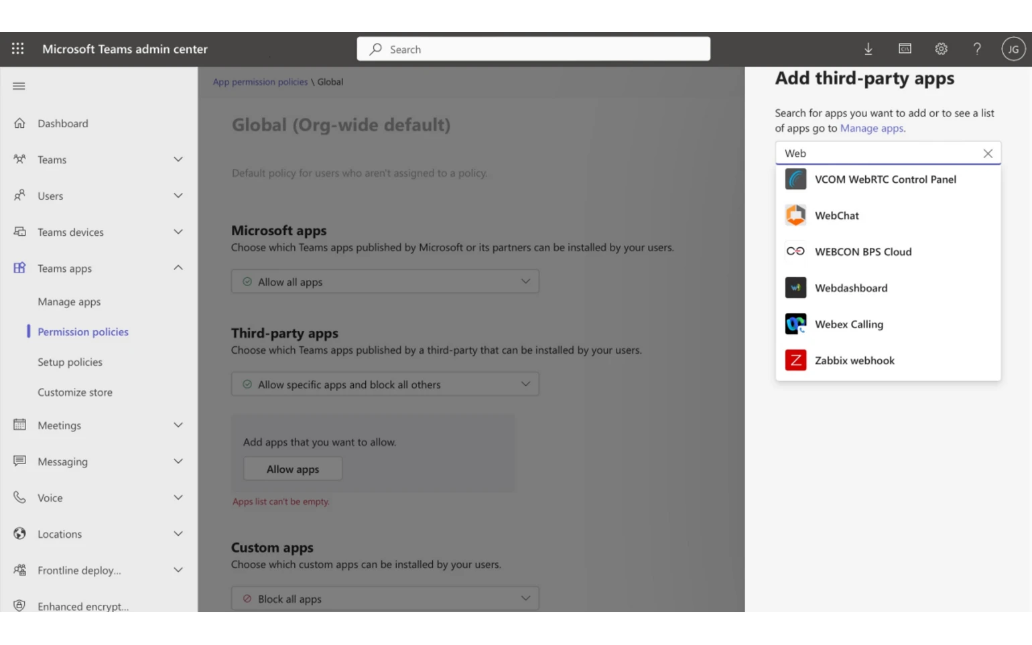Go to Customize store page
The height and width of the screenshot is (645, 1032).
pos(75,392)
